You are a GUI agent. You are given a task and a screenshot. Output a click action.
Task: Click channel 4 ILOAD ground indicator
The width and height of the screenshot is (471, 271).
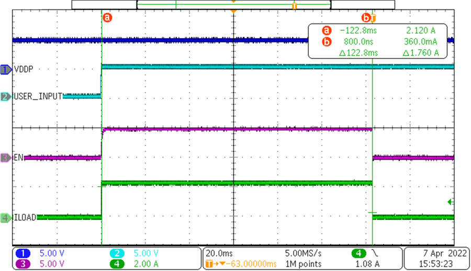tap(6, 218)
